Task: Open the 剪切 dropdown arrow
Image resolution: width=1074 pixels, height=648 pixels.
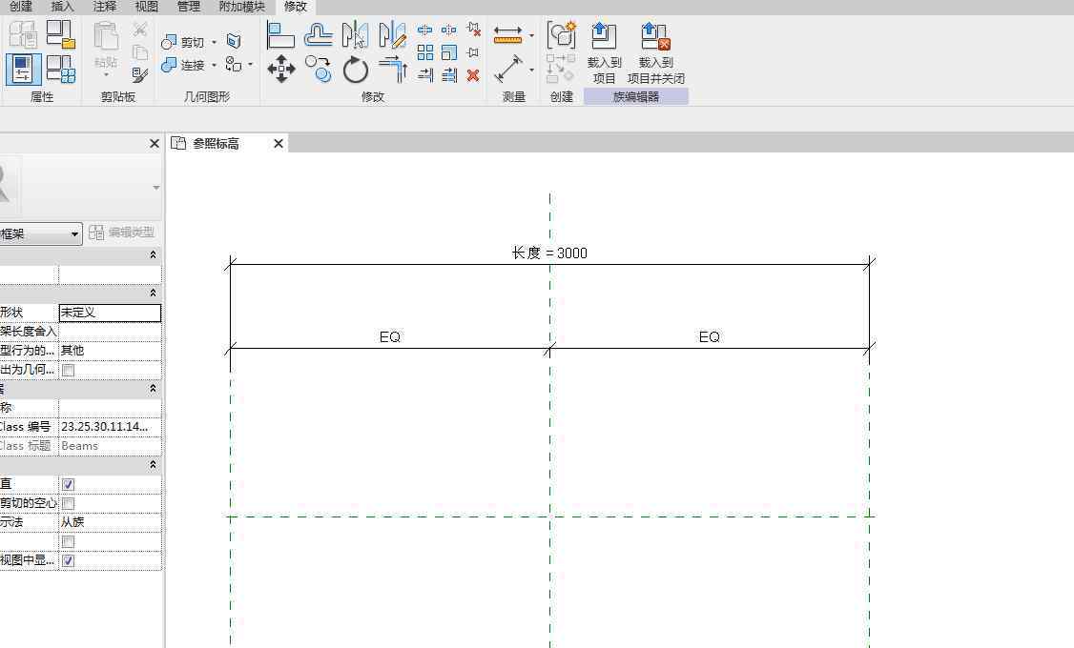Action: click(214, 43)
